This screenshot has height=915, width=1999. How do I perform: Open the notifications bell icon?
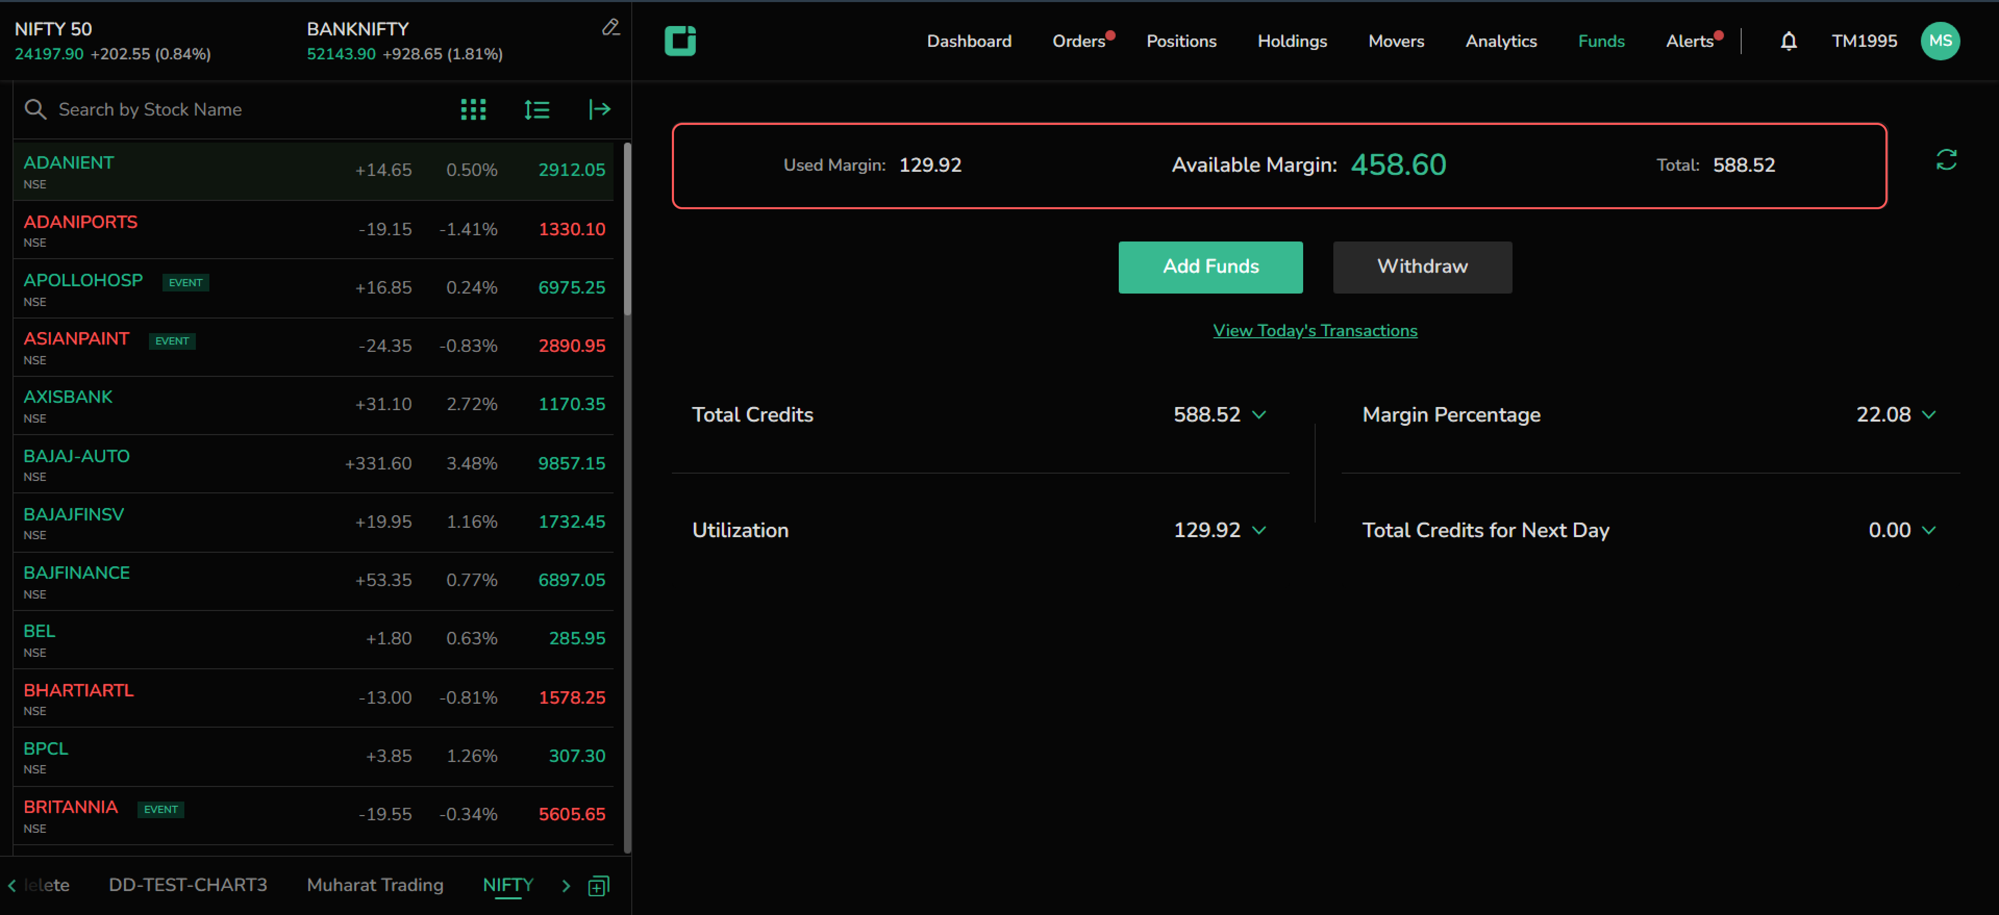1788,41
